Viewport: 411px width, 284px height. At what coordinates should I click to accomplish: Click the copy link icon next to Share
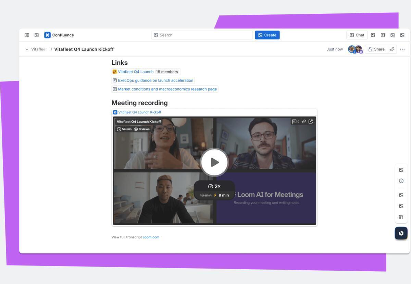[392, 49]
